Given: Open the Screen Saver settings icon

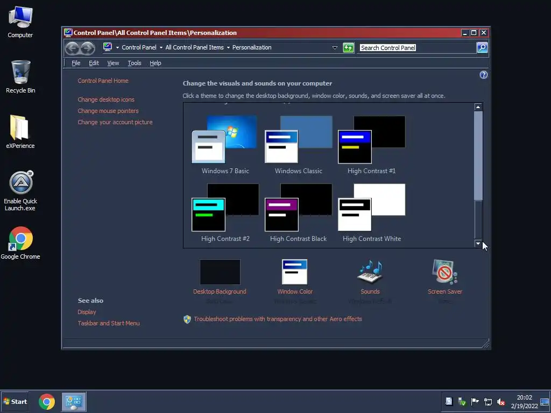Looking at the screenshot, I should click(444, 272).
